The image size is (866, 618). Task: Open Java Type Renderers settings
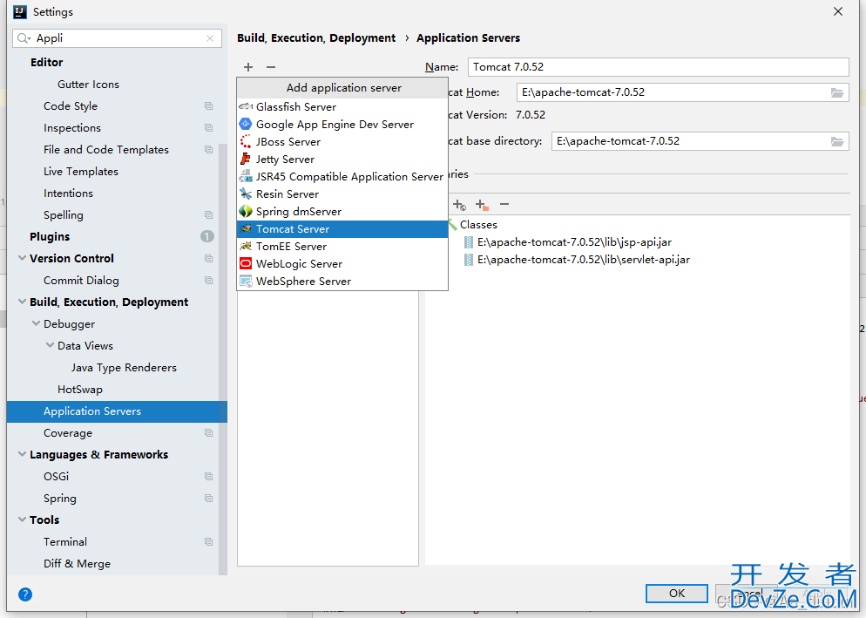(x=124, y=368)
